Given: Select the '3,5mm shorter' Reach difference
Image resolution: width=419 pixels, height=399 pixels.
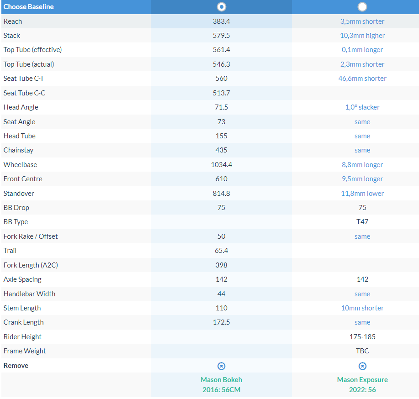Looking at the screenshot, I should (x=362, y=21).
